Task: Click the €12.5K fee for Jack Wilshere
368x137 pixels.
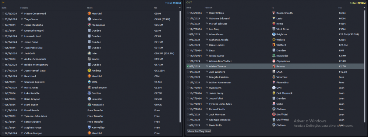Action: tap(343, 72)
